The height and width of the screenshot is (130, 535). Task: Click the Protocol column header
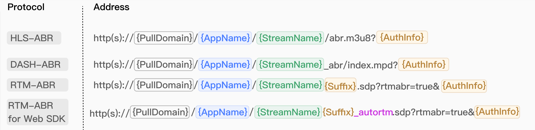26,7
